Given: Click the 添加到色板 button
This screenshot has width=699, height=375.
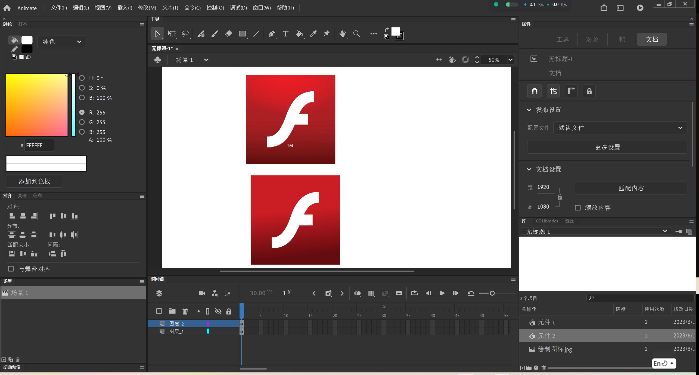Looking at the screenshot, I should pos(34,181).
